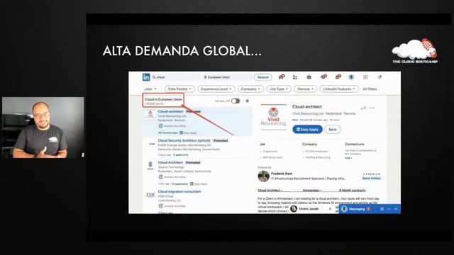Image resolution: width=454 pixels, height=255 pixels.
Task: Open All filters
Action: click(x=370, y=89)
